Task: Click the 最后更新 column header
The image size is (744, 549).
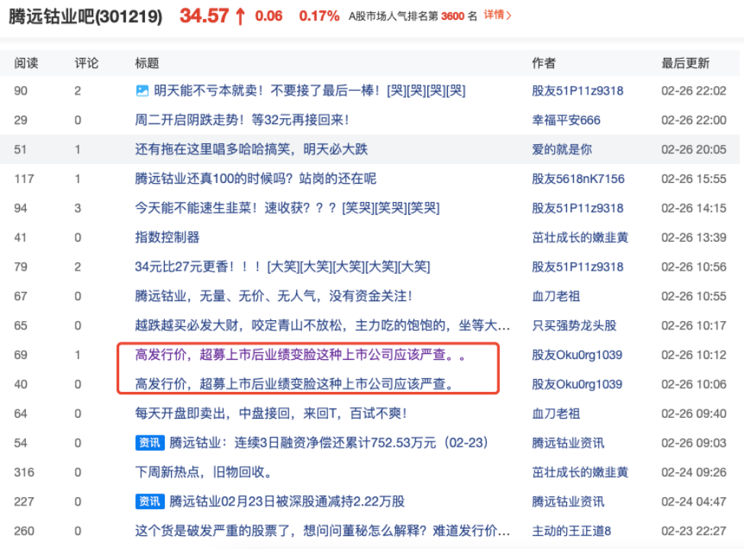Action: (x=686, y=63)
